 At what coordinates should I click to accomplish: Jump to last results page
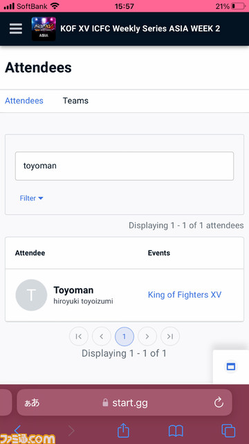[x=170, y=336]
